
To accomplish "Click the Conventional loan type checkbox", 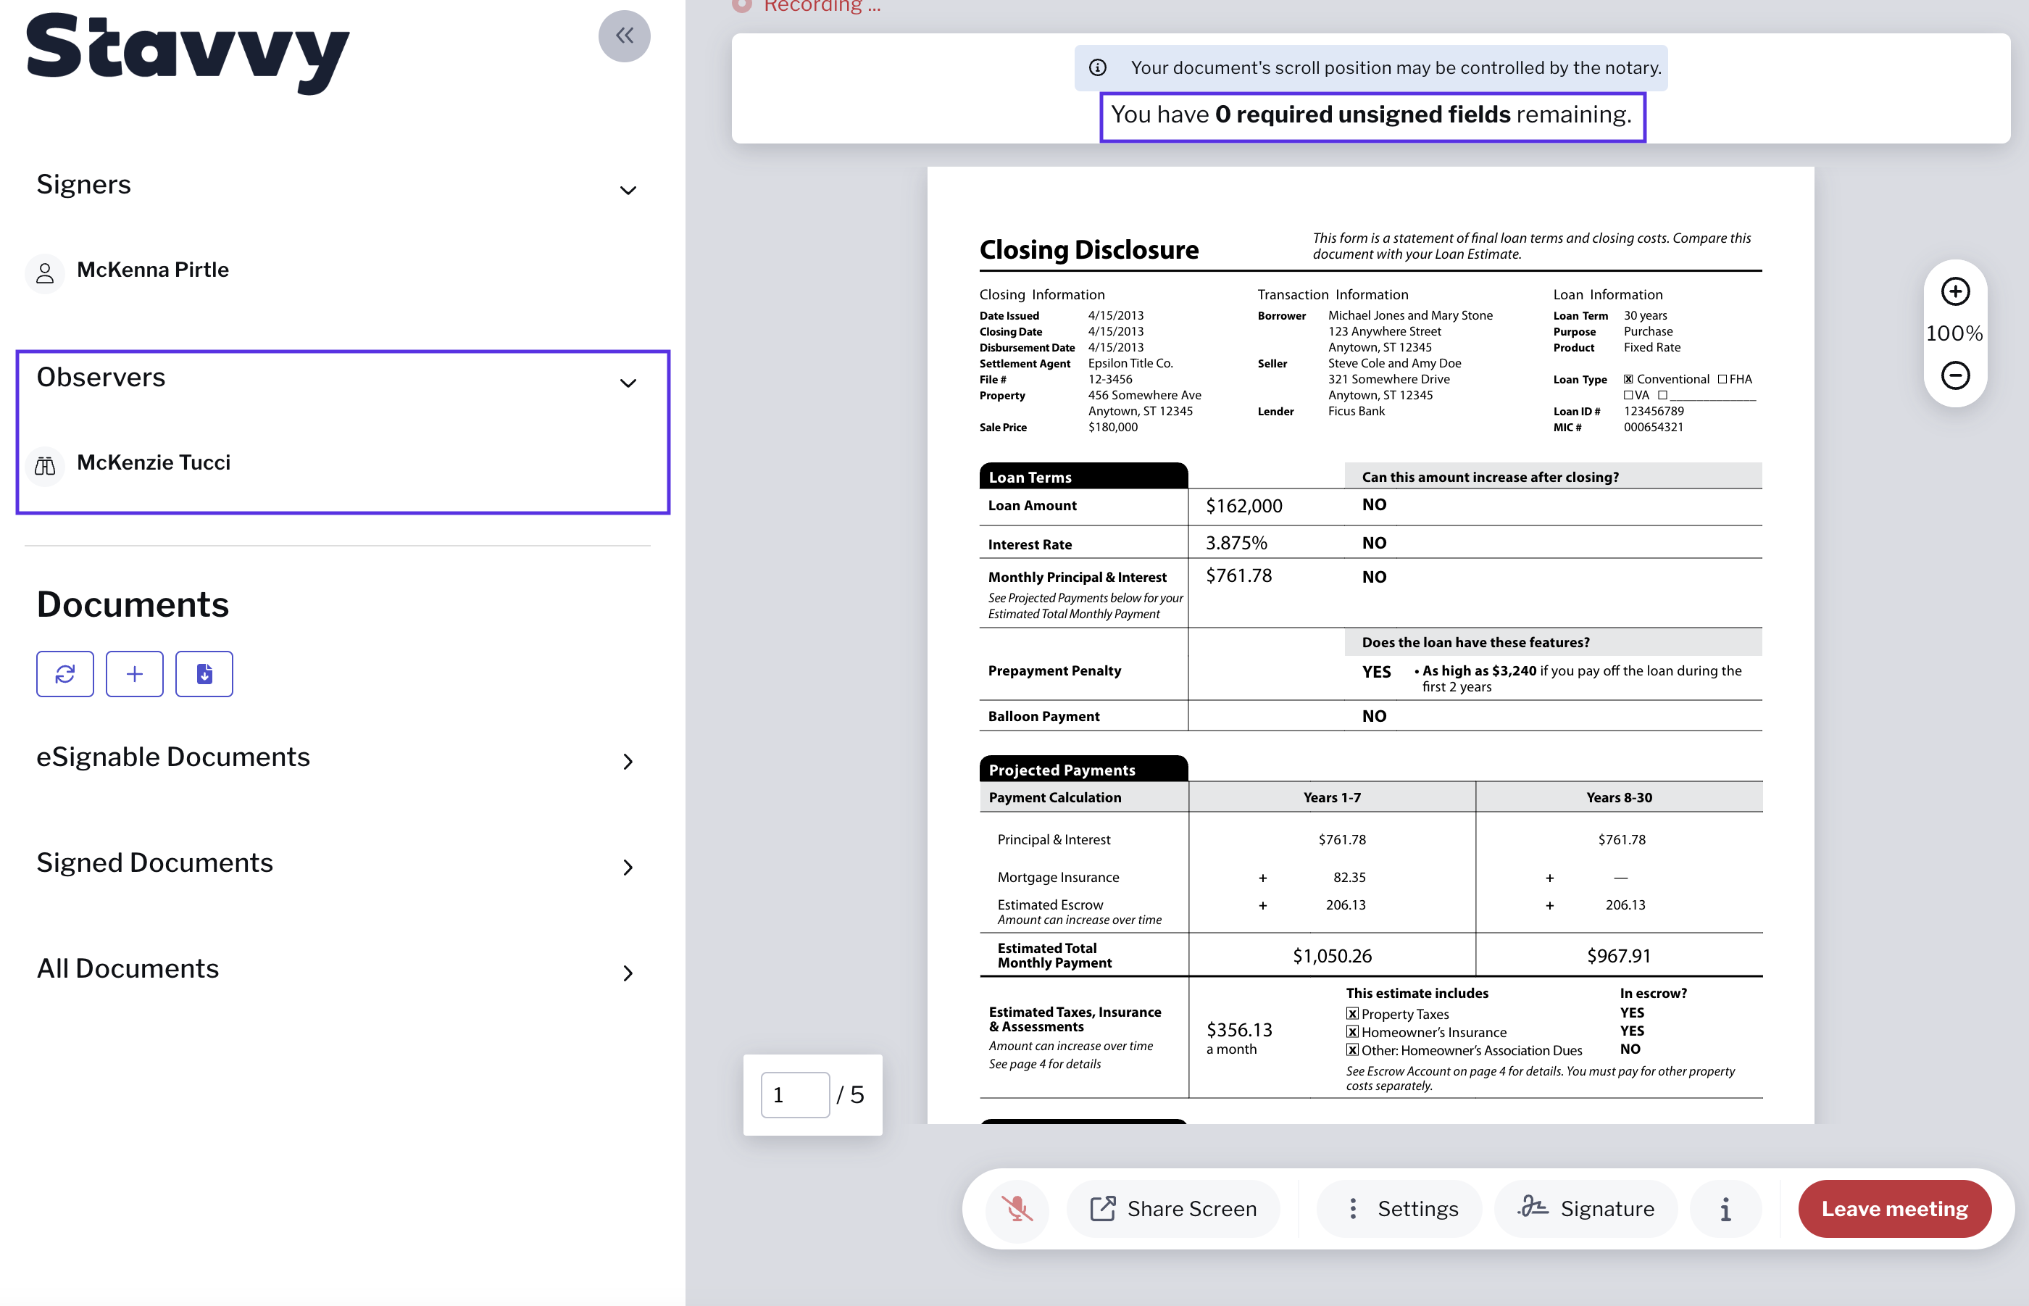I will pos(1628,379).
